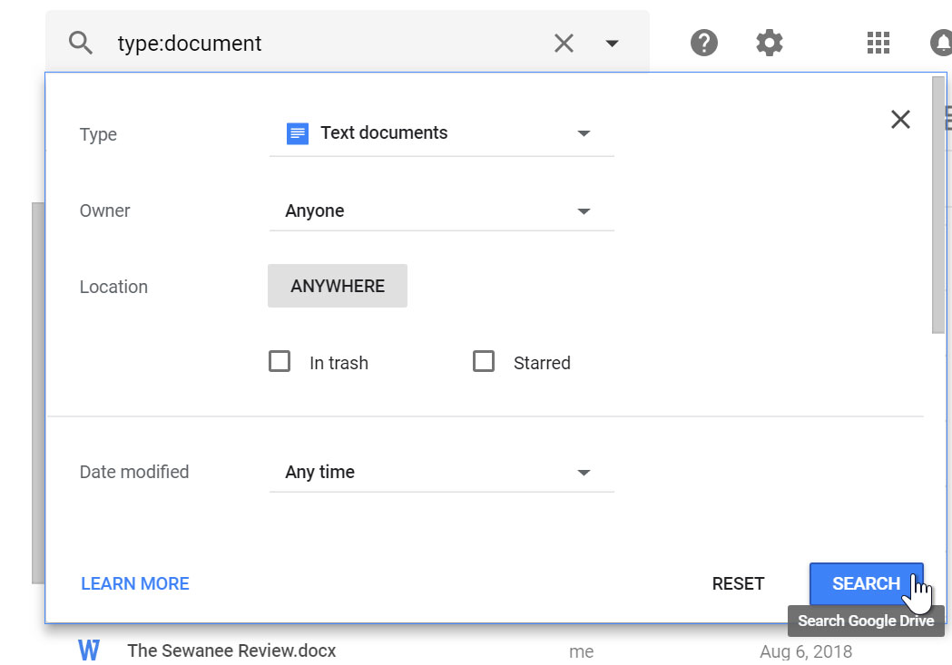Open the LEARN MORE link
The image size is (952, 665).
[134, 583]
